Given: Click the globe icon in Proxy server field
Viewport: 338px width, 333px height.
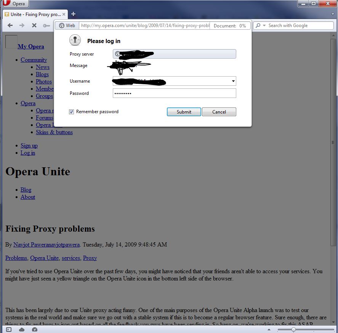Looking at the screenshot, I should pos(117,54).
